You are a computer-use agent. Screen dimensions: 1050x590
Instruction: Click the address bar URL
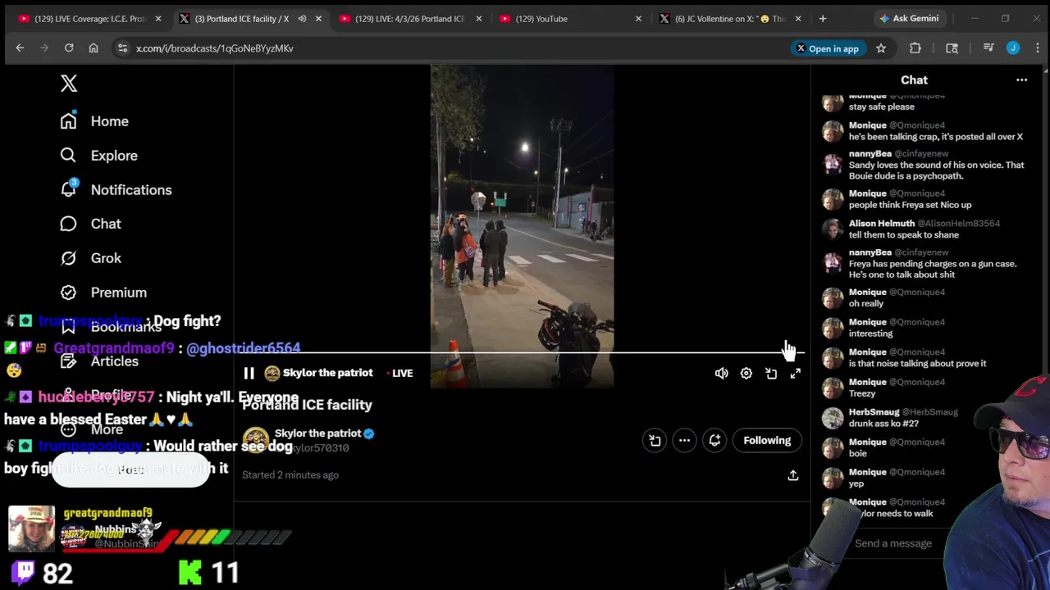215,48
